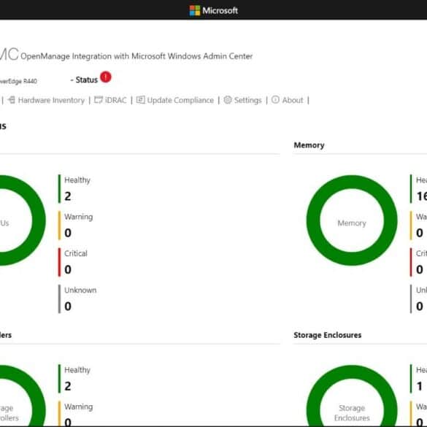
Task: Click the About info icon
Action: 276,100
